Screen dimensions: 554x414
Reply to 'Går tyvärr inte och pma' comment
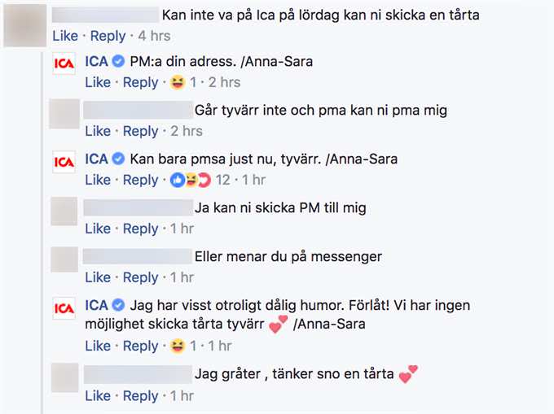141,131
